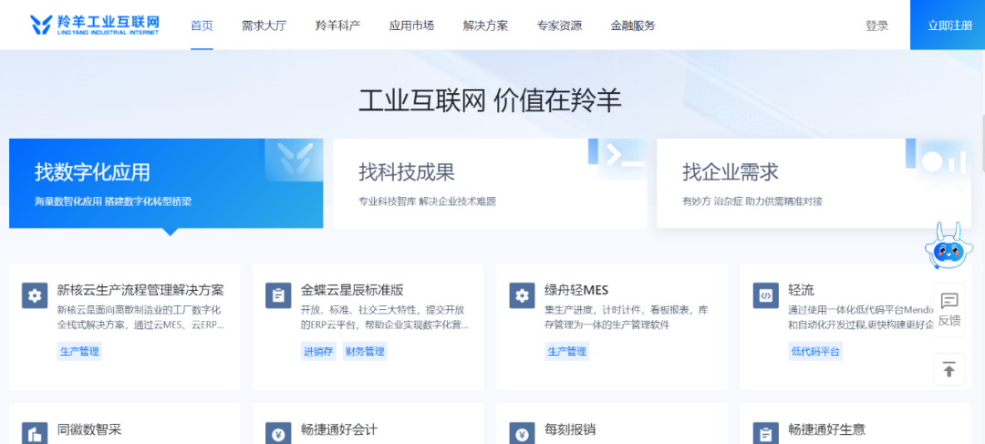Open 解决方案 navigation item

pyautogui.click(x=485, y=26)
